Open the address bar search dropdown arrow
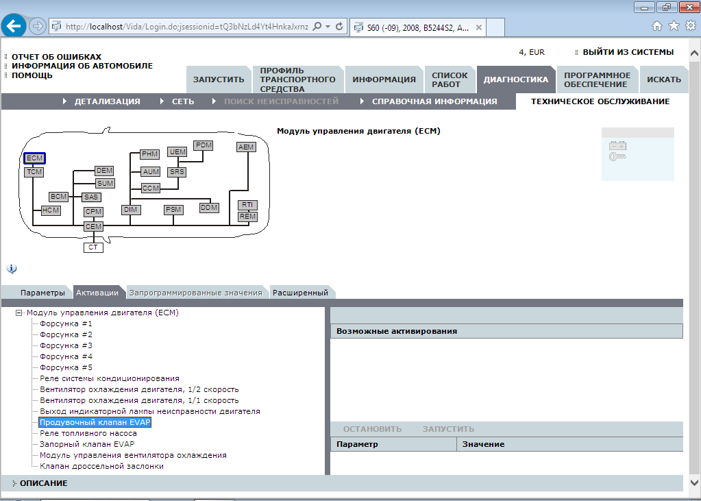 coord(328,27)
